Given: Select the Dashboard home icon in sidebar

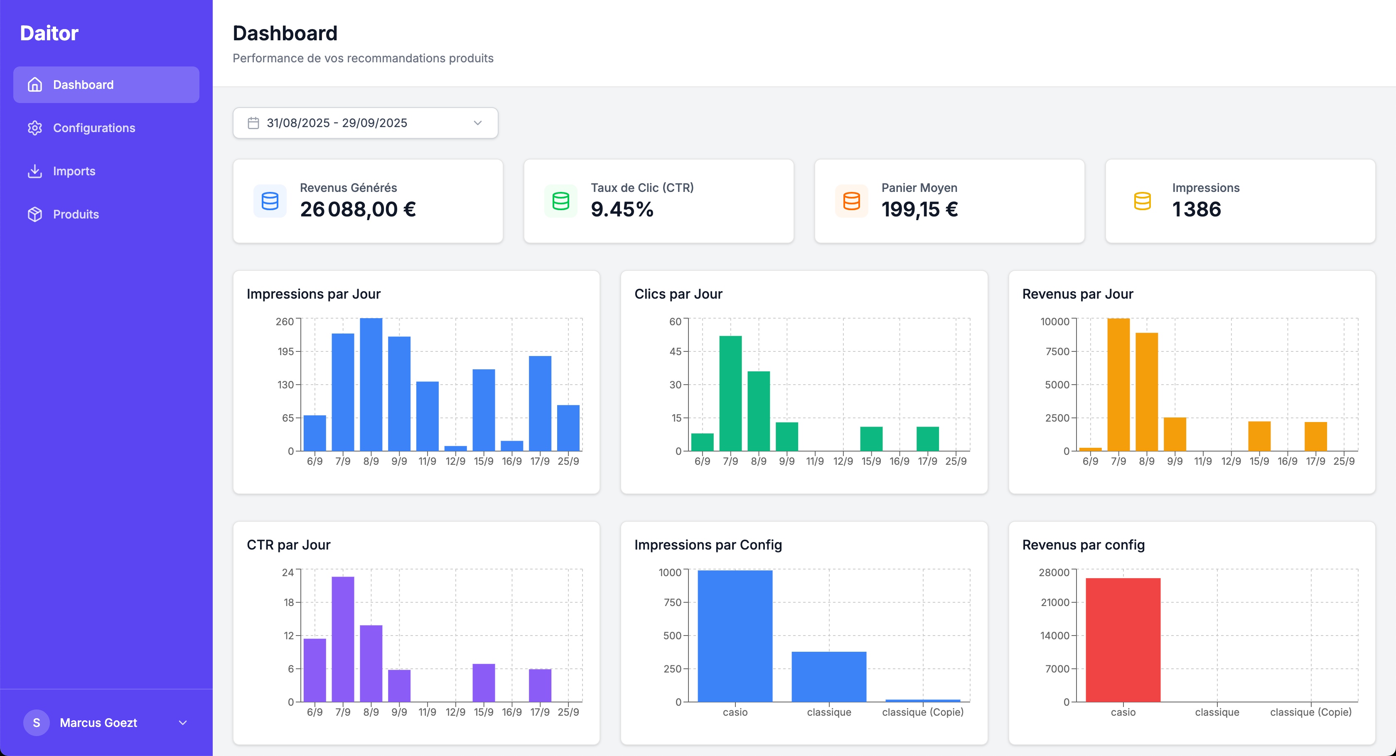Looking at the screenshot, I should click(35, 85).
